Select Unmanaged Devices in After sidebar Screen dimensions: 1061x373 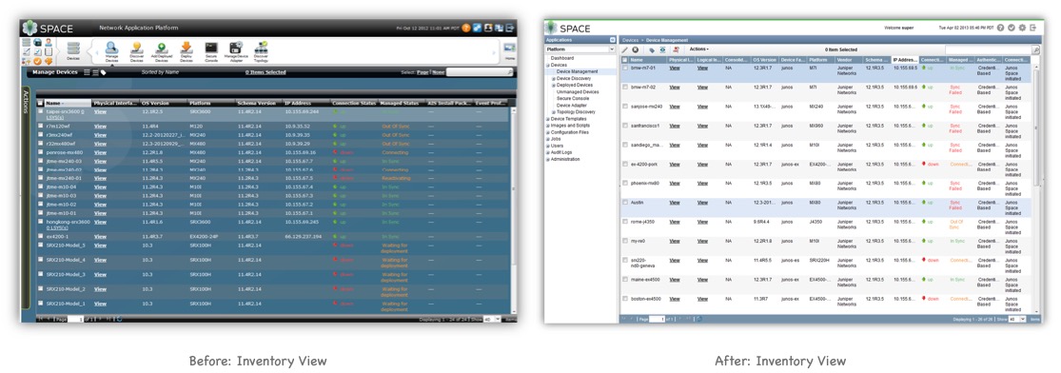(578, 92)
